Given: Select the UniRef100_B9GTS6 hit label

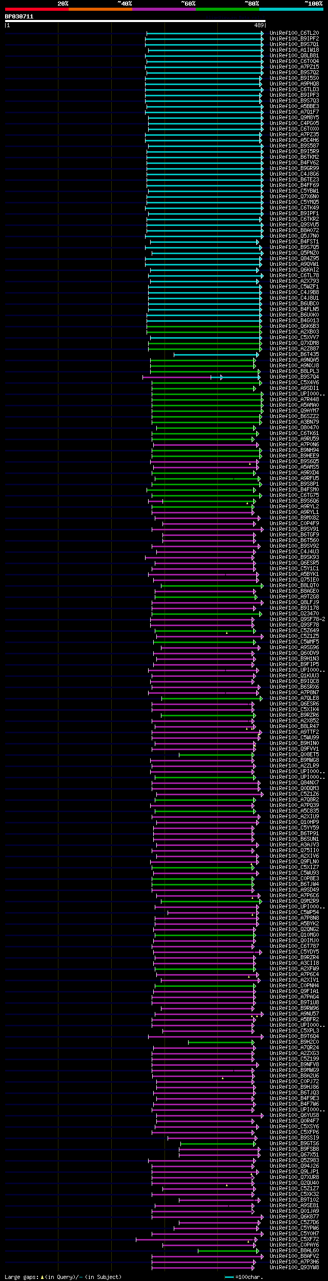Looking at the screenshot, I should pyautogui.click(x=294, y=1144).
